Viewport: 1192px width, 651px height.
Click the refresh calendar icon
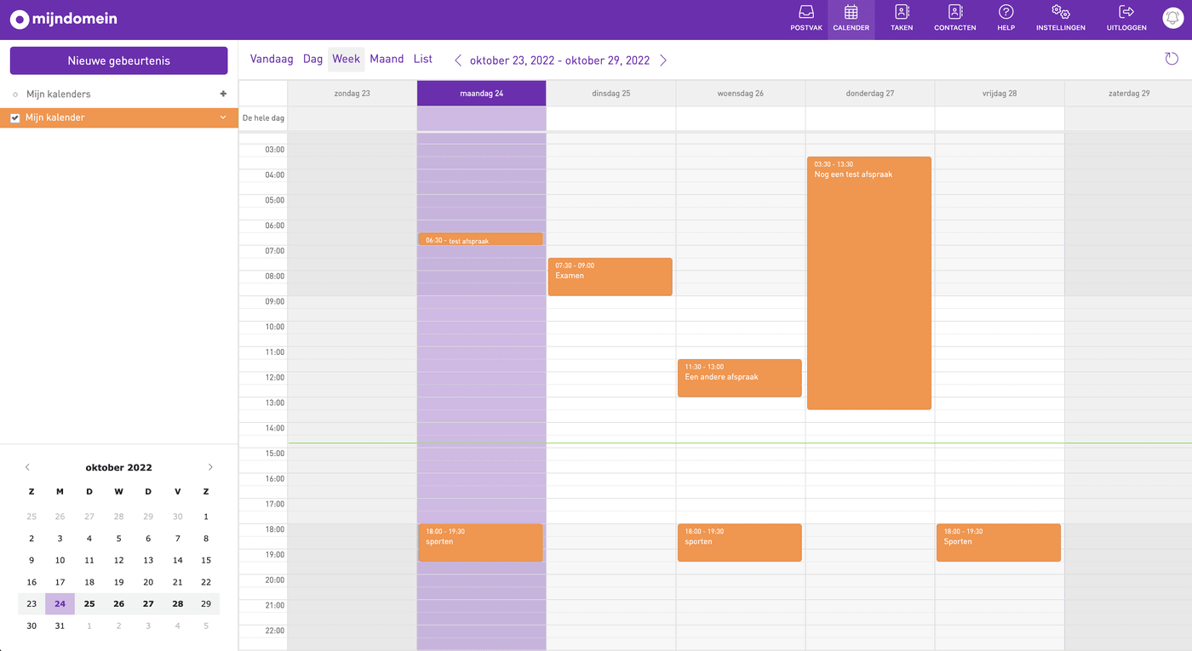point(1172,59)
